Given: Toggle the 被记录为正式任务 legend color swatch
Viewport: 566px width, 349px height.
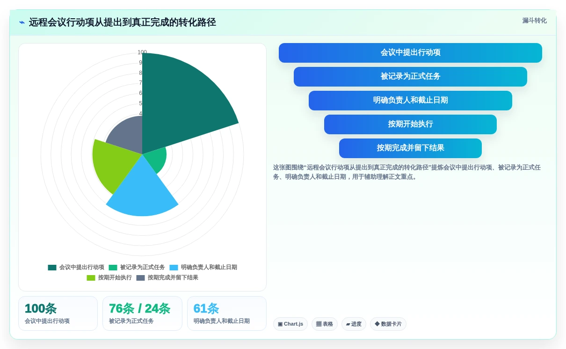Looking at the screenshot, I should (113, 268).
